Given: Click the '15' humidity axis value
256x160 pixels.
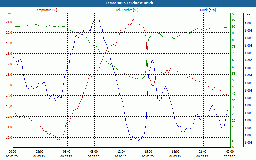Looking at the screenshot, I should pyautogui.click(x=234, y=127).
